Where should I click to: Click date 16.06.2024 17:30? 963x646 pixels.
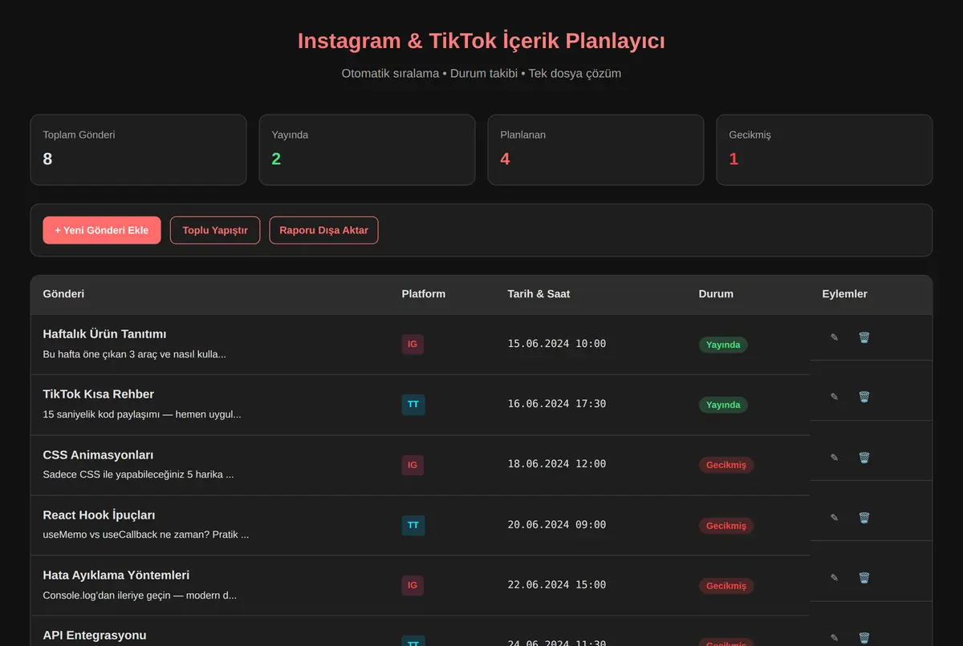[557, 404]
